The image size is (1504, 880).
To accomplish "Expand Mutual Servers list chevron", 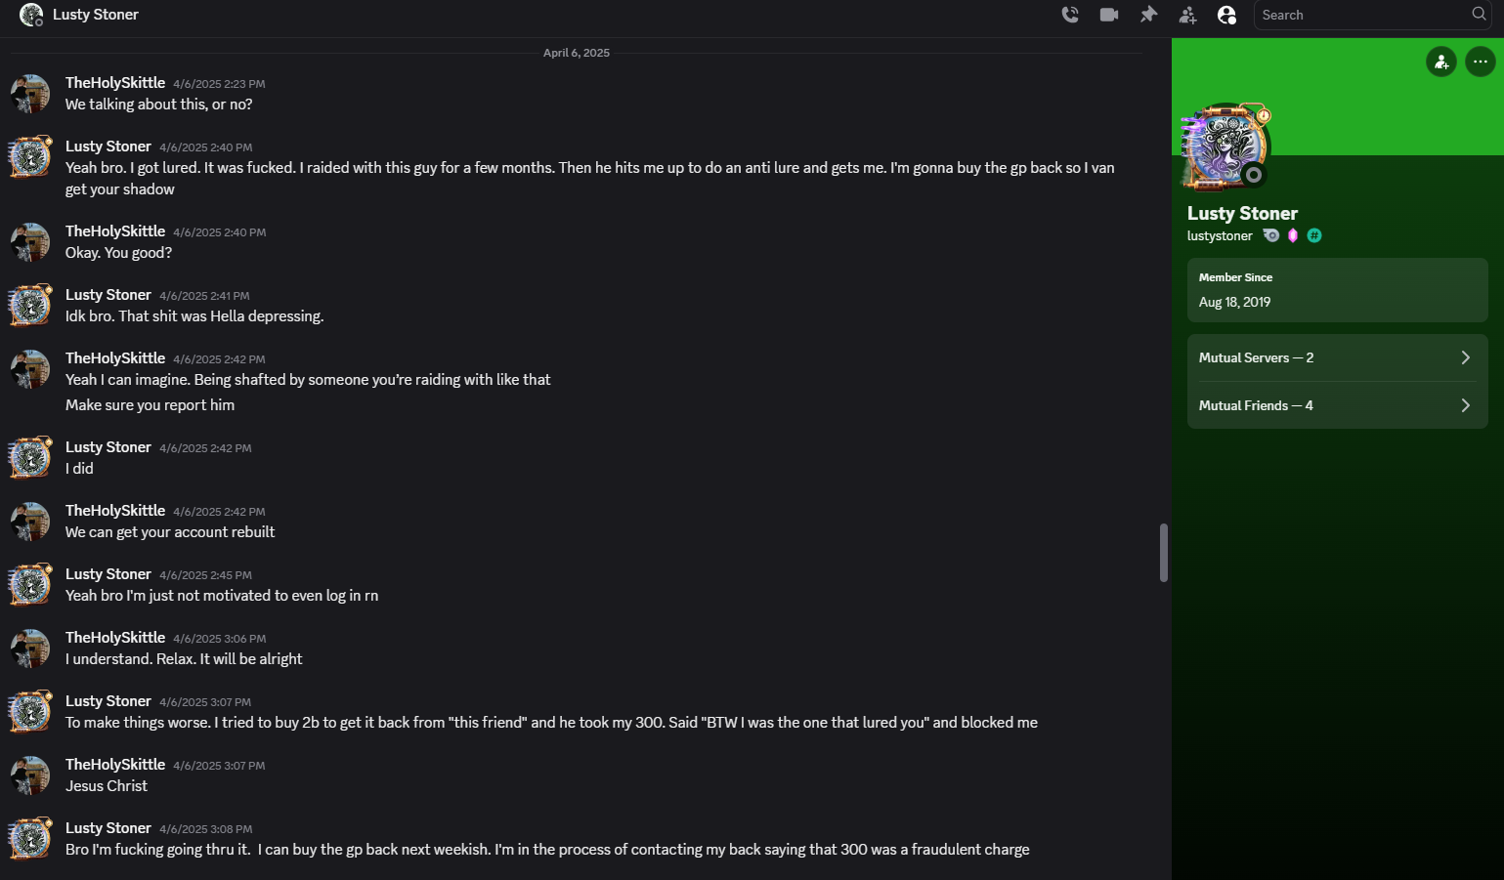I will (x=1466, y=357).
